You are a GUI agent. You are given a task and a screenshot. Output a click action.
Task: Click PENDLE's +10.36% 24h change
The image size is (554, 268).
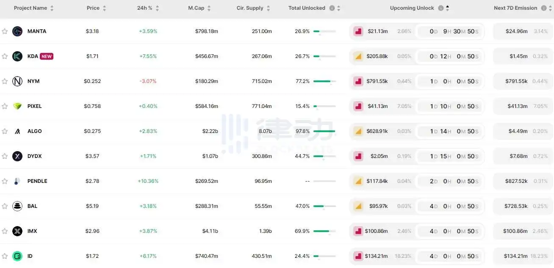pos(148,181)
